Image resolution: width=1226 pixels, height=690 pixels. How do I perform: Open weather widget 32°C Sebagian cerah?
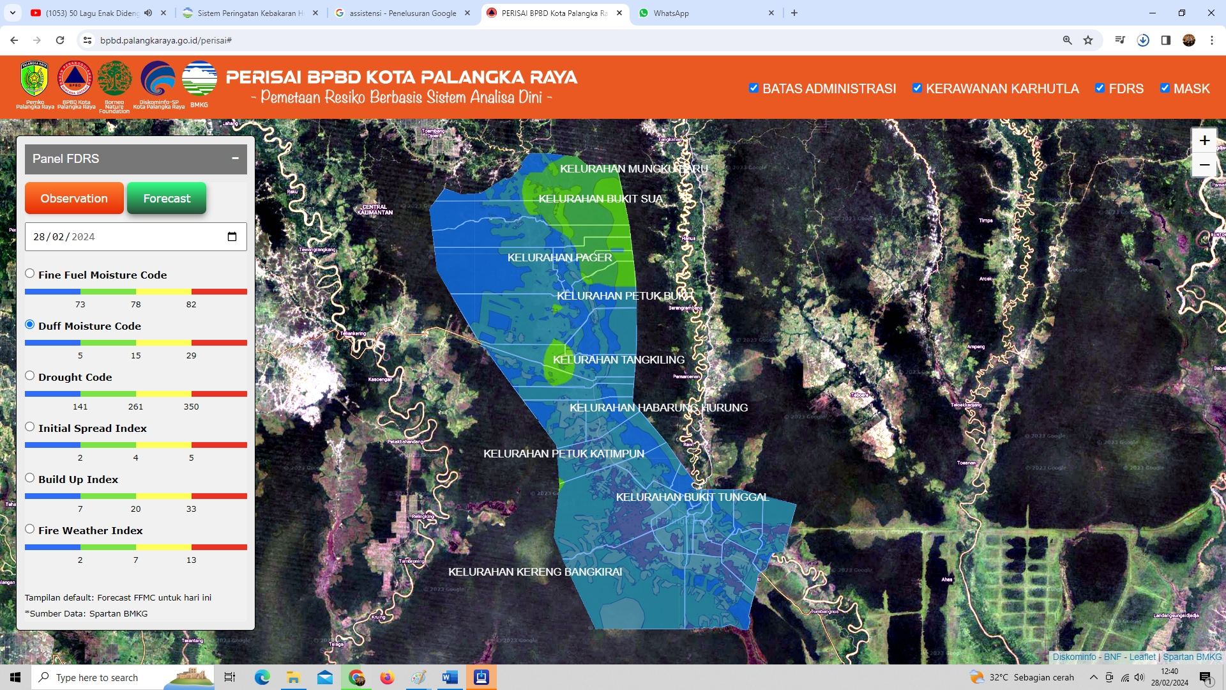tap(1022, 677)
